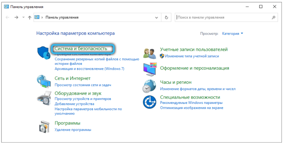284x144 pixels.
Task: Click Удаление программы link
Action: click(73, 130)
